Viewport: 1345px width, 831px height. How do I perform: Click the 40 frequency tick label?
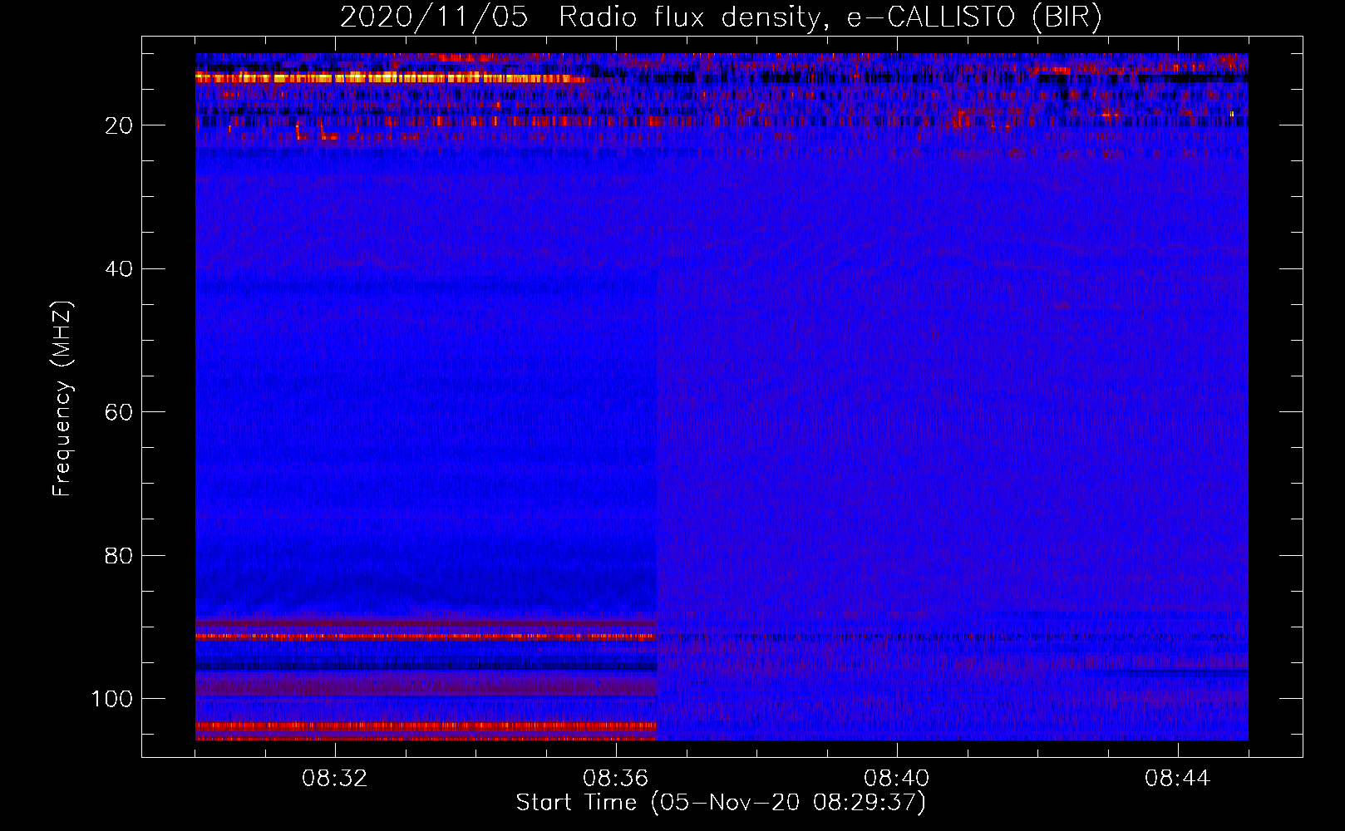pyautogui.click(x=120, y=269)
